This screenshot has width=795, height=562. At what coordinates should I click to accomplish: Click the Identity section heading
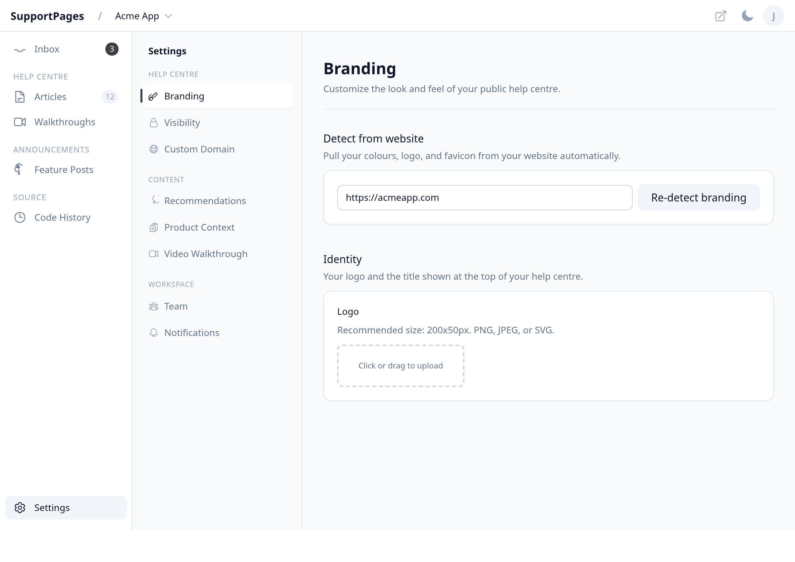[x=343, y=259]
